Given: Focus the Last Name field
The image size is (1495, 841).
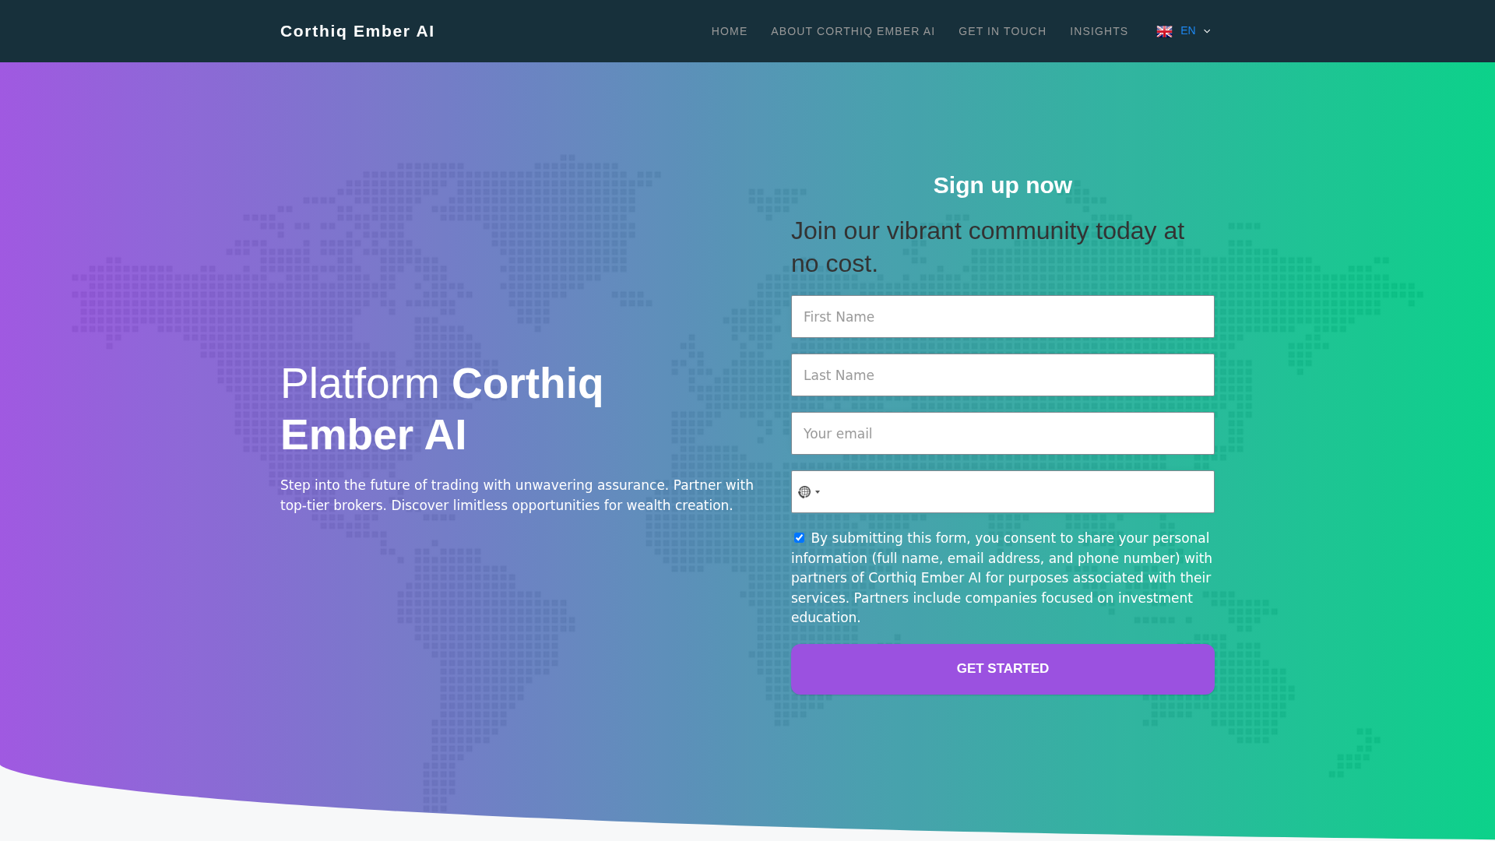Looking at the screenshot, I should click(x=1003, y=375).
